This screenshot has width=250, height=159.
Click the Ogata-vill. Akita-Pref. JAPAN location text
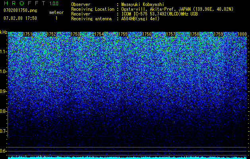point(177,9)
